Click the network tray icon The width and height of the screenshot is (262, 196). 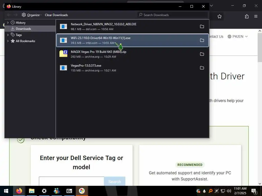tap(223, 191)
